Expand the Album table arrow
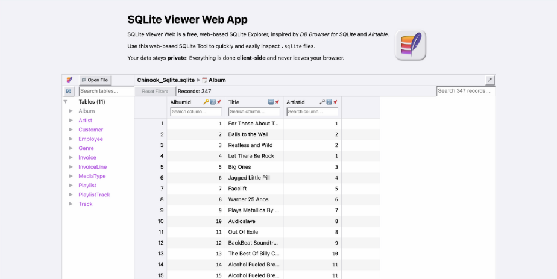 pos(71,111)
